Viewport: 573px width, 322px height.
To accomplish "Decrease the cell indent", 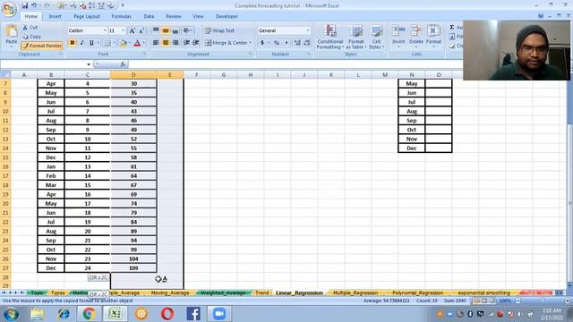I will 186,43.
